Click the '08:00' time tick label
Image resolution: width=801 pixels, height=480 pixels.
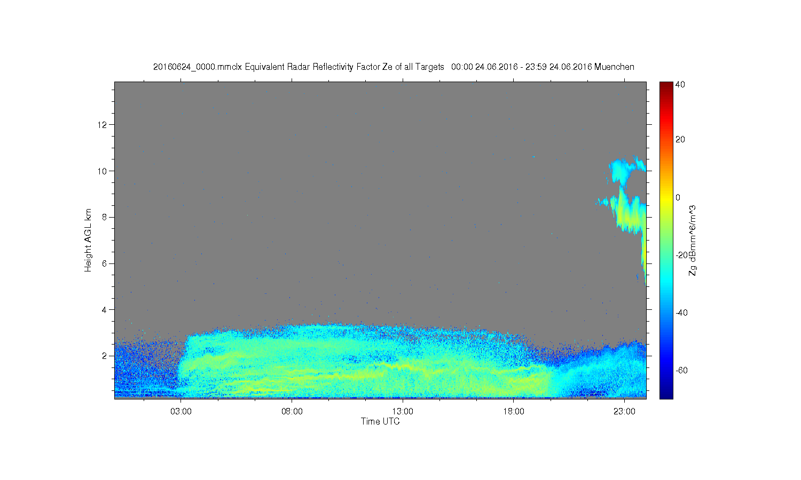292,412
